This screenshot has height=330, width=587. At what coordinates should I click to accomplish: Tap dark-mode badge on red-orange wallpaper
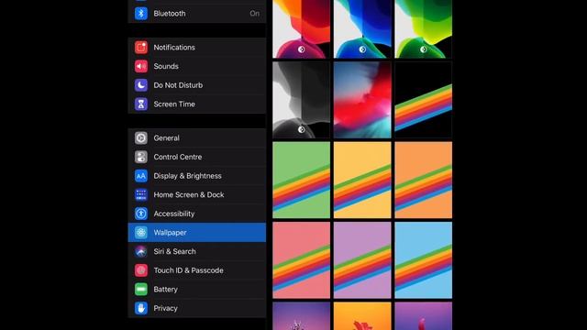(x=302, y=49)
